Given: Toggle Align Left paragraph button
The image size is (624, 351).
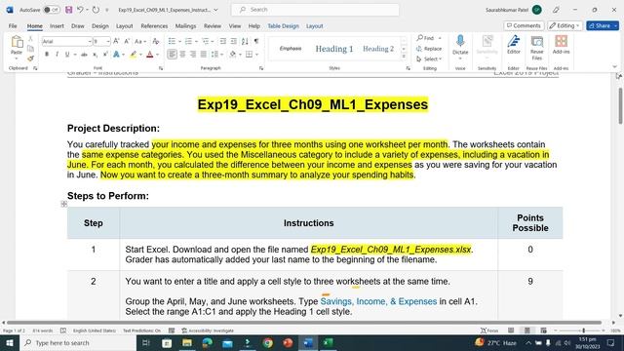Looking at the screenshot, I should (172, 55).
